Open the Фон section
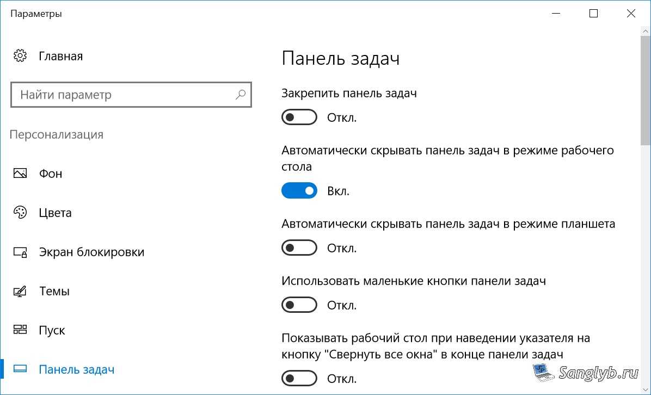Image resolution: width=651 pixels, height=395 pixels. pyautogui.click(x=51, y=174)
